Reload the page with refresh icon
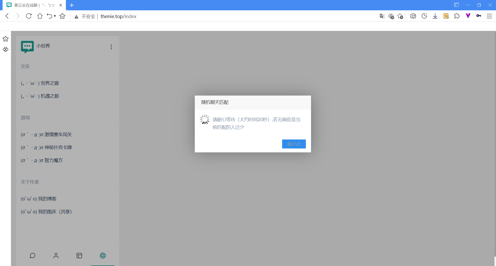496x266 pixels. 29,16
